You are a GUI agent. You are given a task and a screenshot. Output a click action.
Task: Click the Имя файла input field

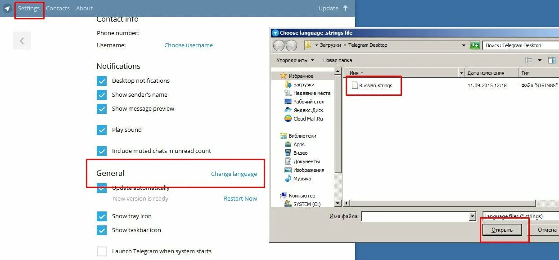coord(415,216)
